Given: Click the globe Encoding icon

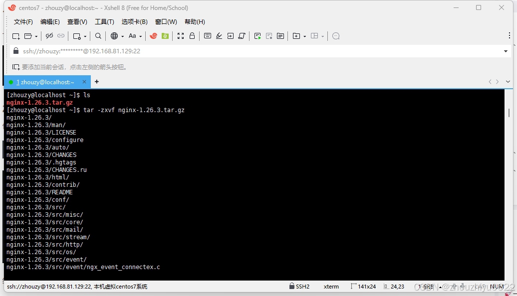Looking at the screenshot, I should [x=114, y=36].
